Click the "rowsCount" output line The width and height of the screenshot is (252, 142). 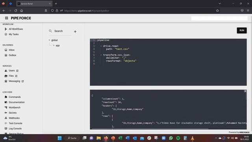(x=112, y=102)
